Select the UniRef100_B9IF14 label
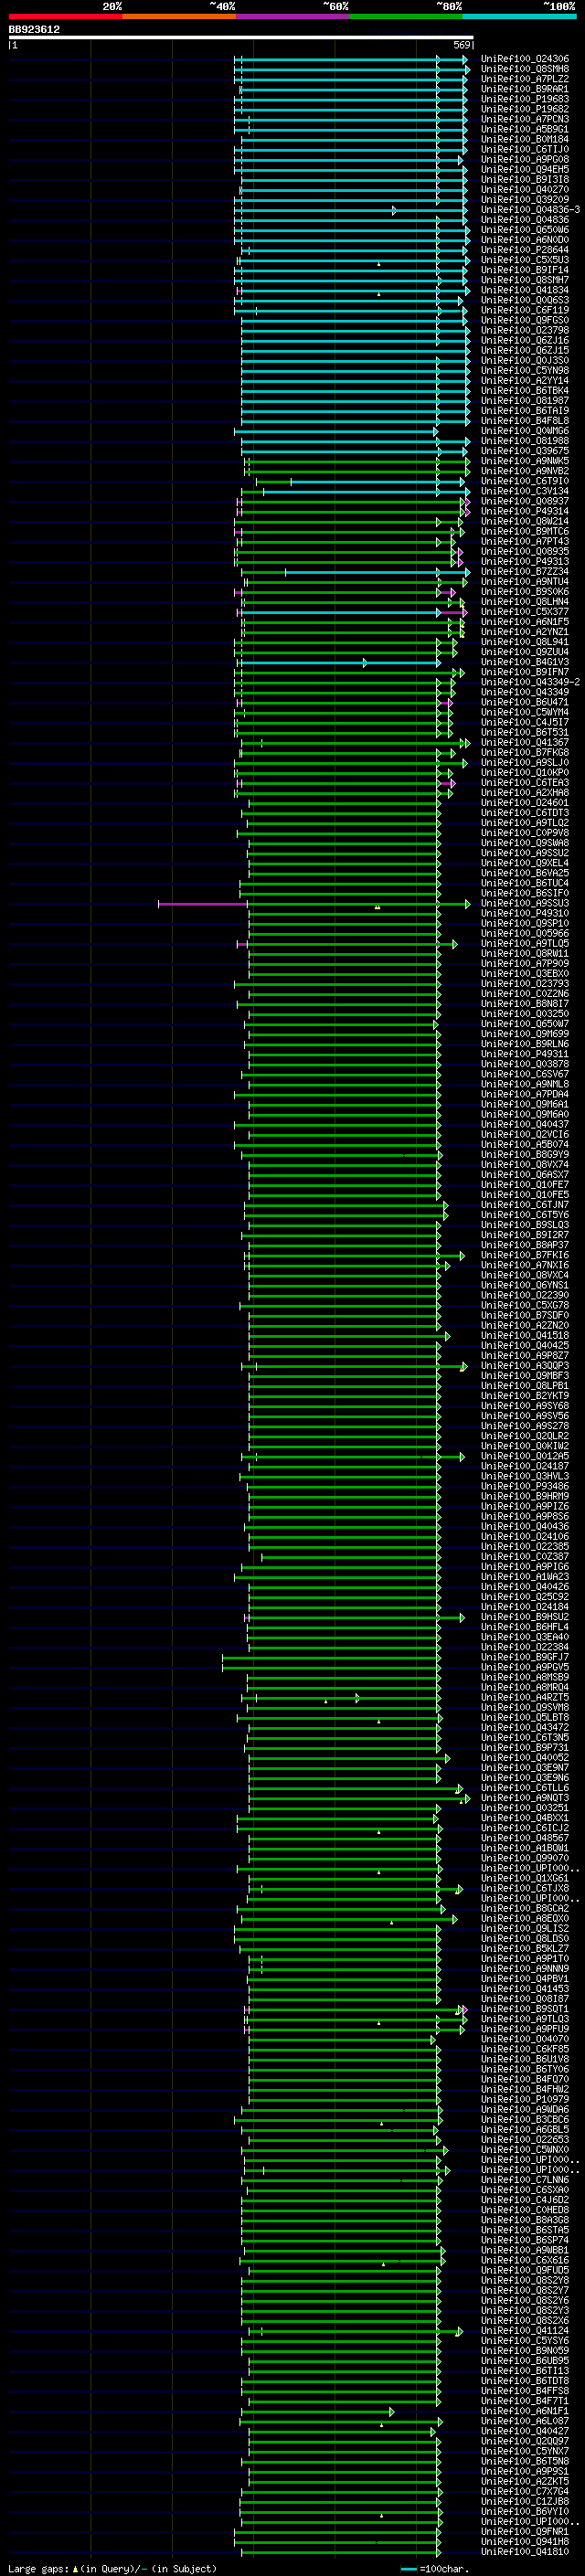This screenshot has height=2576, width=585. (525, 270)
